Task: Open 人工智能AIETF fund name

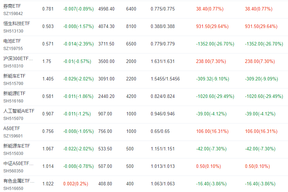Action: coord(19,111)
